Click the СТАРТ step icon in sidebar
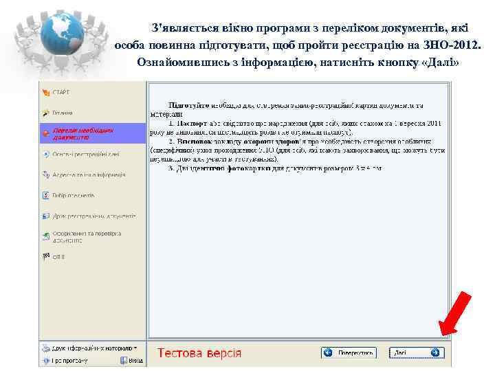 (x=46, y=93)
